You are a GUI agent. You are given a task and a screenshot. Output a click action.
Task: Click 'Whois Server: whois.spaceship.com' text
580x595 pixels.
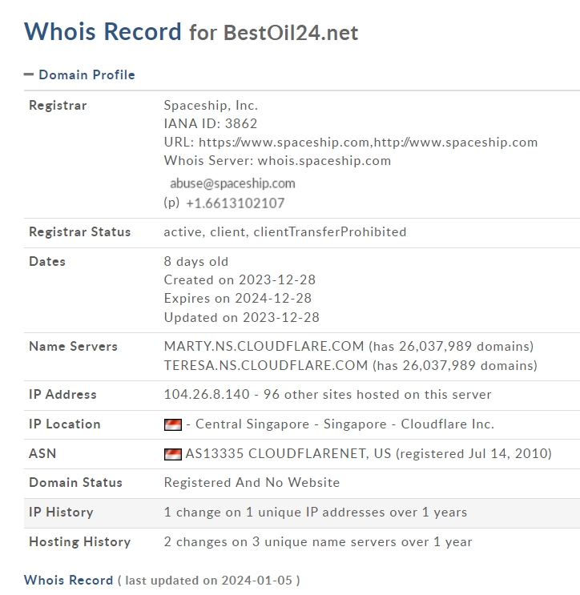(277, 160)
